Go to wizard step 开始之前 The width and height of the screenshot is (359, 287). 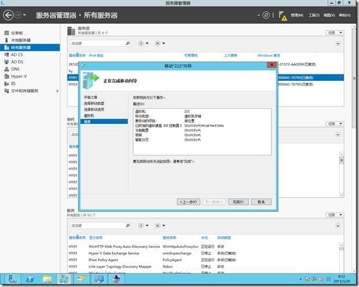[91, 98]
